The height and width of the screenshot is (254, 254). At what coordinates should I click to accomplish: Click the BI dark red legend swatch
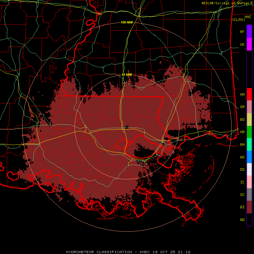pos(249,207)
